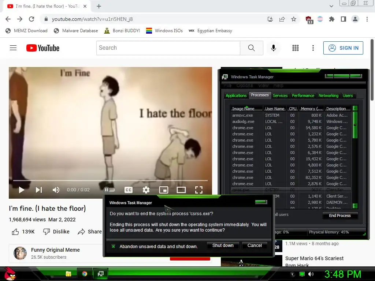The width and height of the screenshot is (375, 281).
Task: Sort processes by User Name column
Action: coord(275,109)
